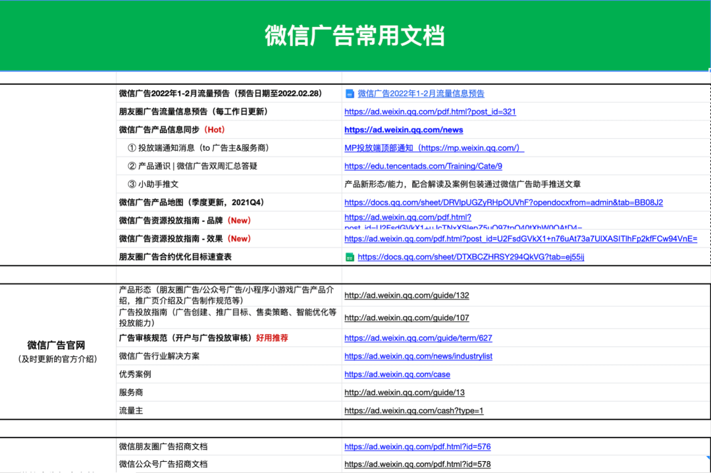
Task: Open the docs.qq.com sheet DTXBCZHRSY294QkVG link
Action: coord(471,257)
